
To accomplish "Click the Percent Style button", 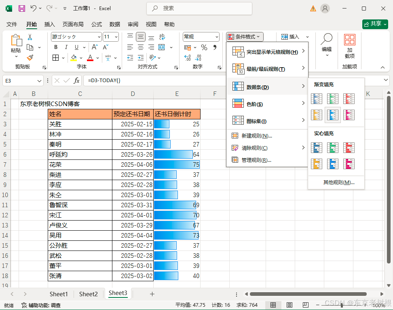I will (204, 47).
